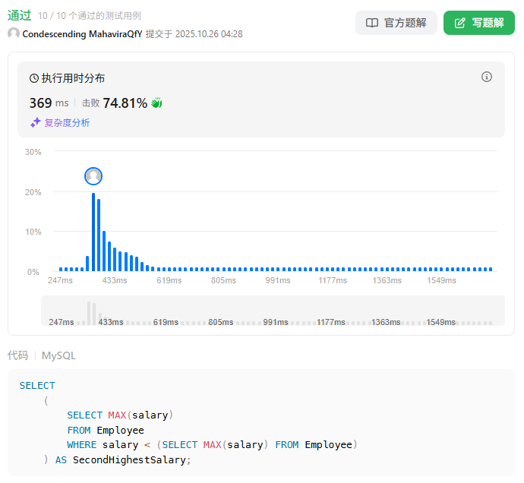This screenshot has height=483, width=524.
Task: Select the 代码 code tab label
Action: pyautogui.click(x=17, y=355)
